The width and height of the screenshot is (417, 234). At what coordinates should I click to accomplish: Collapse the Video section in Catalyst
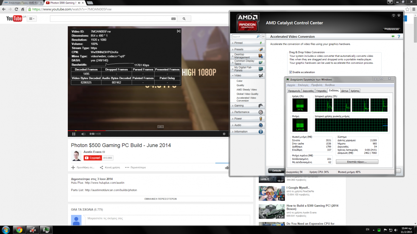[247, 75]
